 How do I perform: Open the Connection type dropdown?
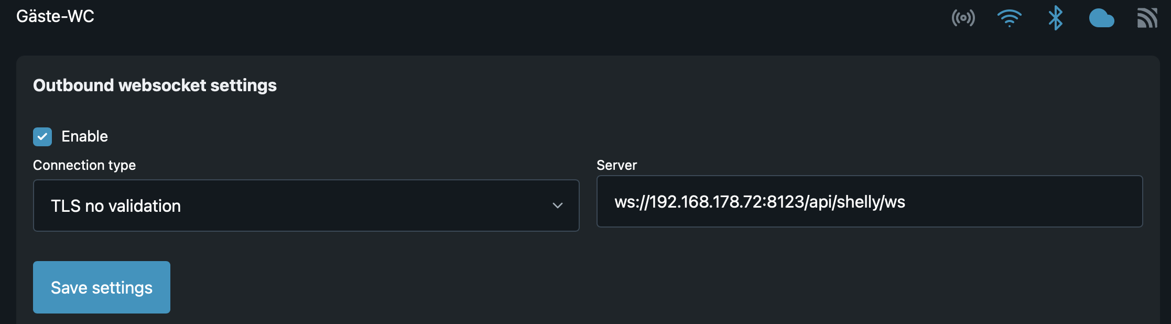(306, 206)
